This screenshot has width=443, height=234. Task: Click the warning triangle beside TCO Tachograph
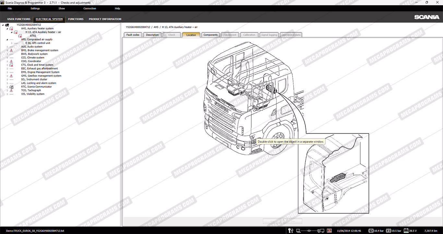tap(11, 90)
